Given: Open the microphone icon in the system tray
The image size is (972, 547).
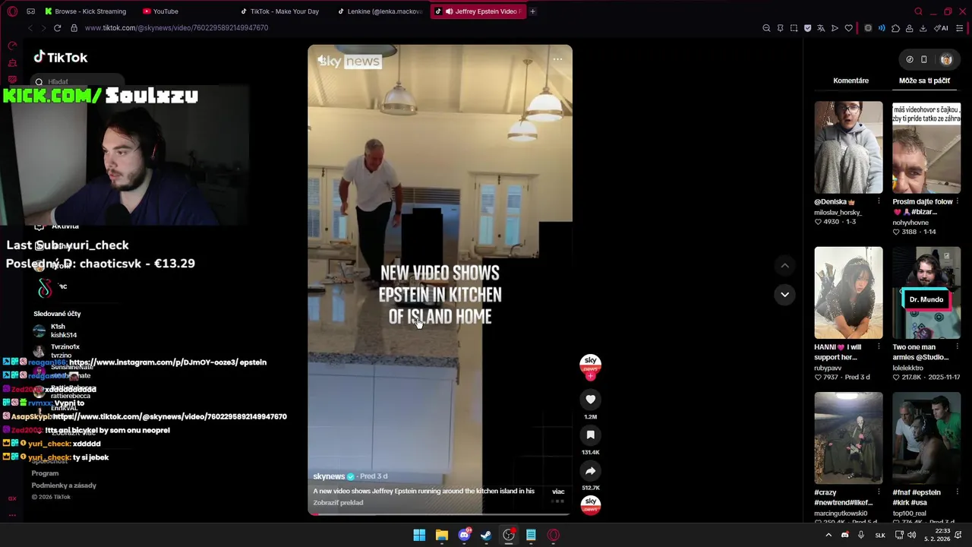Looking at the screenshot, I should pyautogui.click(x=860, y=535).
